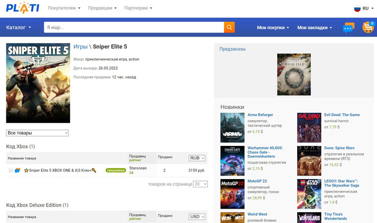Open the Партнерам menu
Image resolution: width=377 pixels, height=223 pixels.
click(138, 8)
